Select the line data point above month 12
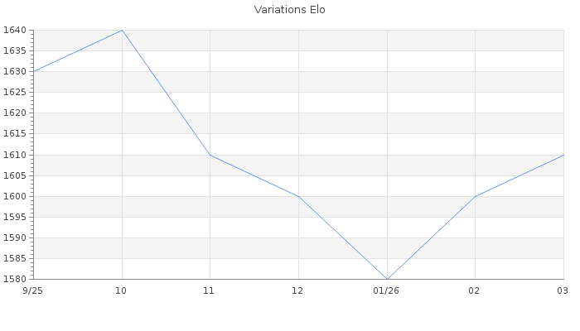This screenshot has width=580, height=331. 298,196
